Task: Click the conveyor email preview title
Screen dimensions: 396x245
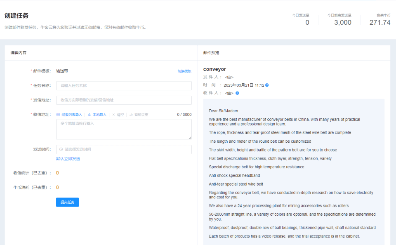Action: (x=214, y=69)
